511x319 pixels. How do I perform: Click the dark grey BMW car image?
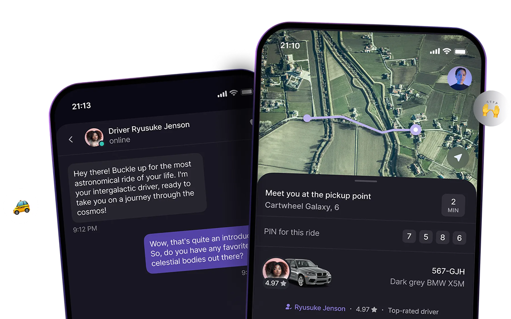pyautogui.click(x=309, y=272)
